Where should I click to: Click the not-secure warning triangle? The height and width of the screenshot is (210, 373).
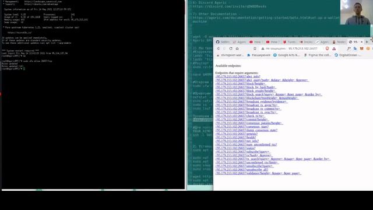click(263, 48)
